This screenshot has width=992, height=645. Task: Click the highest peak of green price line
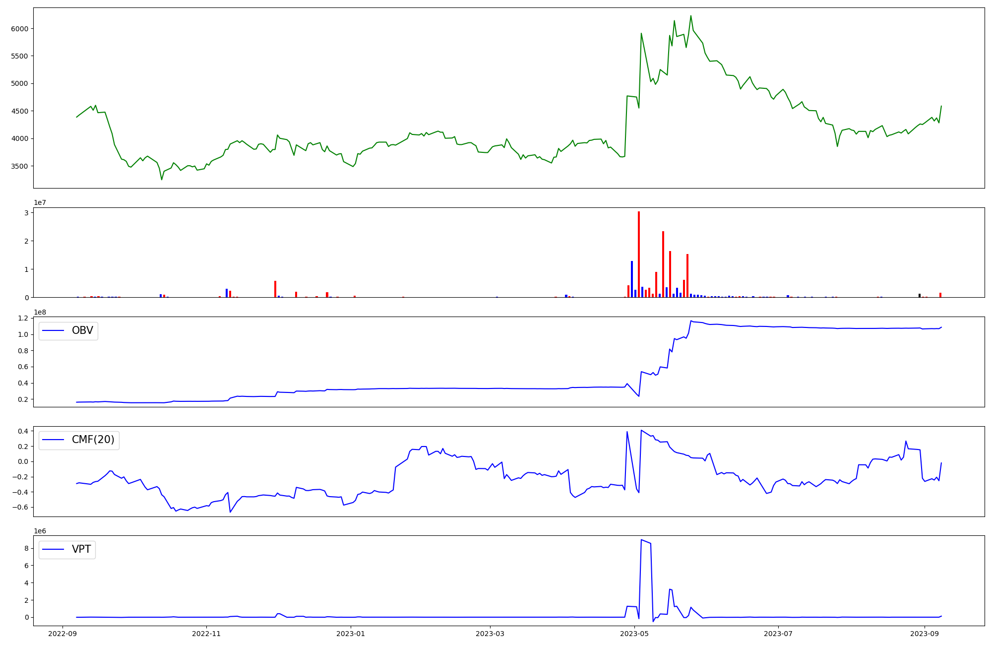point(690,16)
